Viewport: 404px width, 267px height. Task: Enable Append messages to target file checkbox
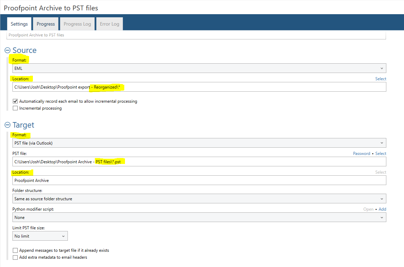(15, 250)
